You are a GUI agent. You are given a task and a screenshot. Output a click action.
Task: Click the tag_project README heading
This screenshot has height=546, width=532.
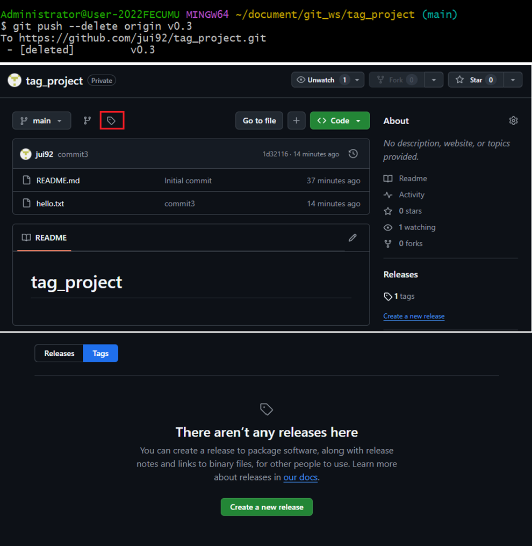tap(77, 282)
